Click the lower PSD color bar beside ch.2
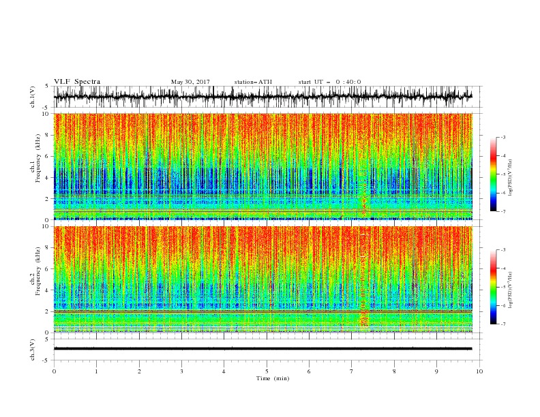The image size is (540, 417). pyautogui.click(x=493, y=287)
